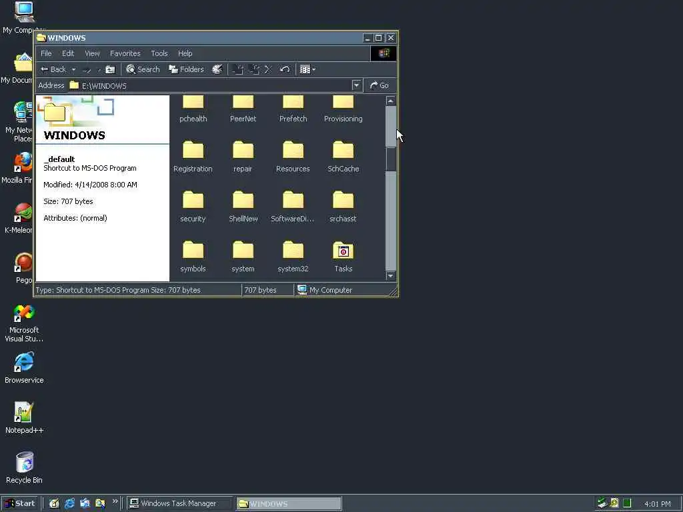
Task: Select the Provisioning folder
Action: pos(344,110)
